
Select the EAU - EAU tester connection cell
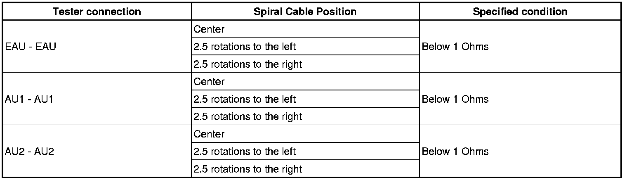(x=31, y=47)
